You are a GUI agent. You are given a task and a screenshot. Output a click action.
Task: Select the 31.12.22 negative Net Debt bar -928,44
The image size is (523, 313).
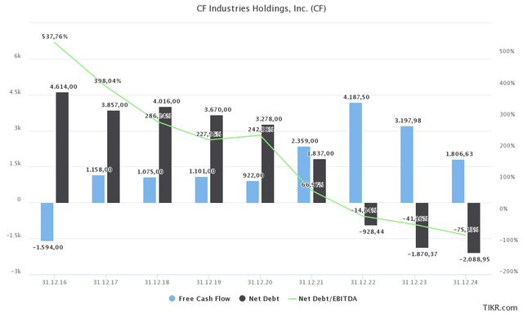(x=370, y=214)
